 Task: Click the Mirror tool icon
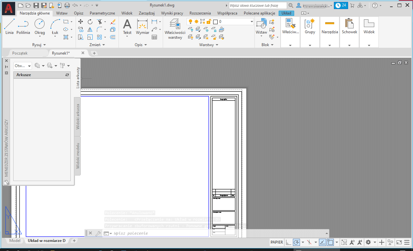(90, 29)
